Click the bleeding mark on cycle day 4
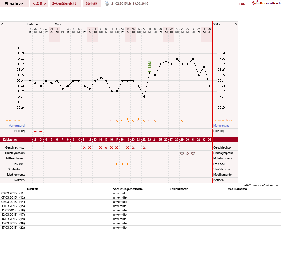Screen dimensions: 281x263 (46, 130)
